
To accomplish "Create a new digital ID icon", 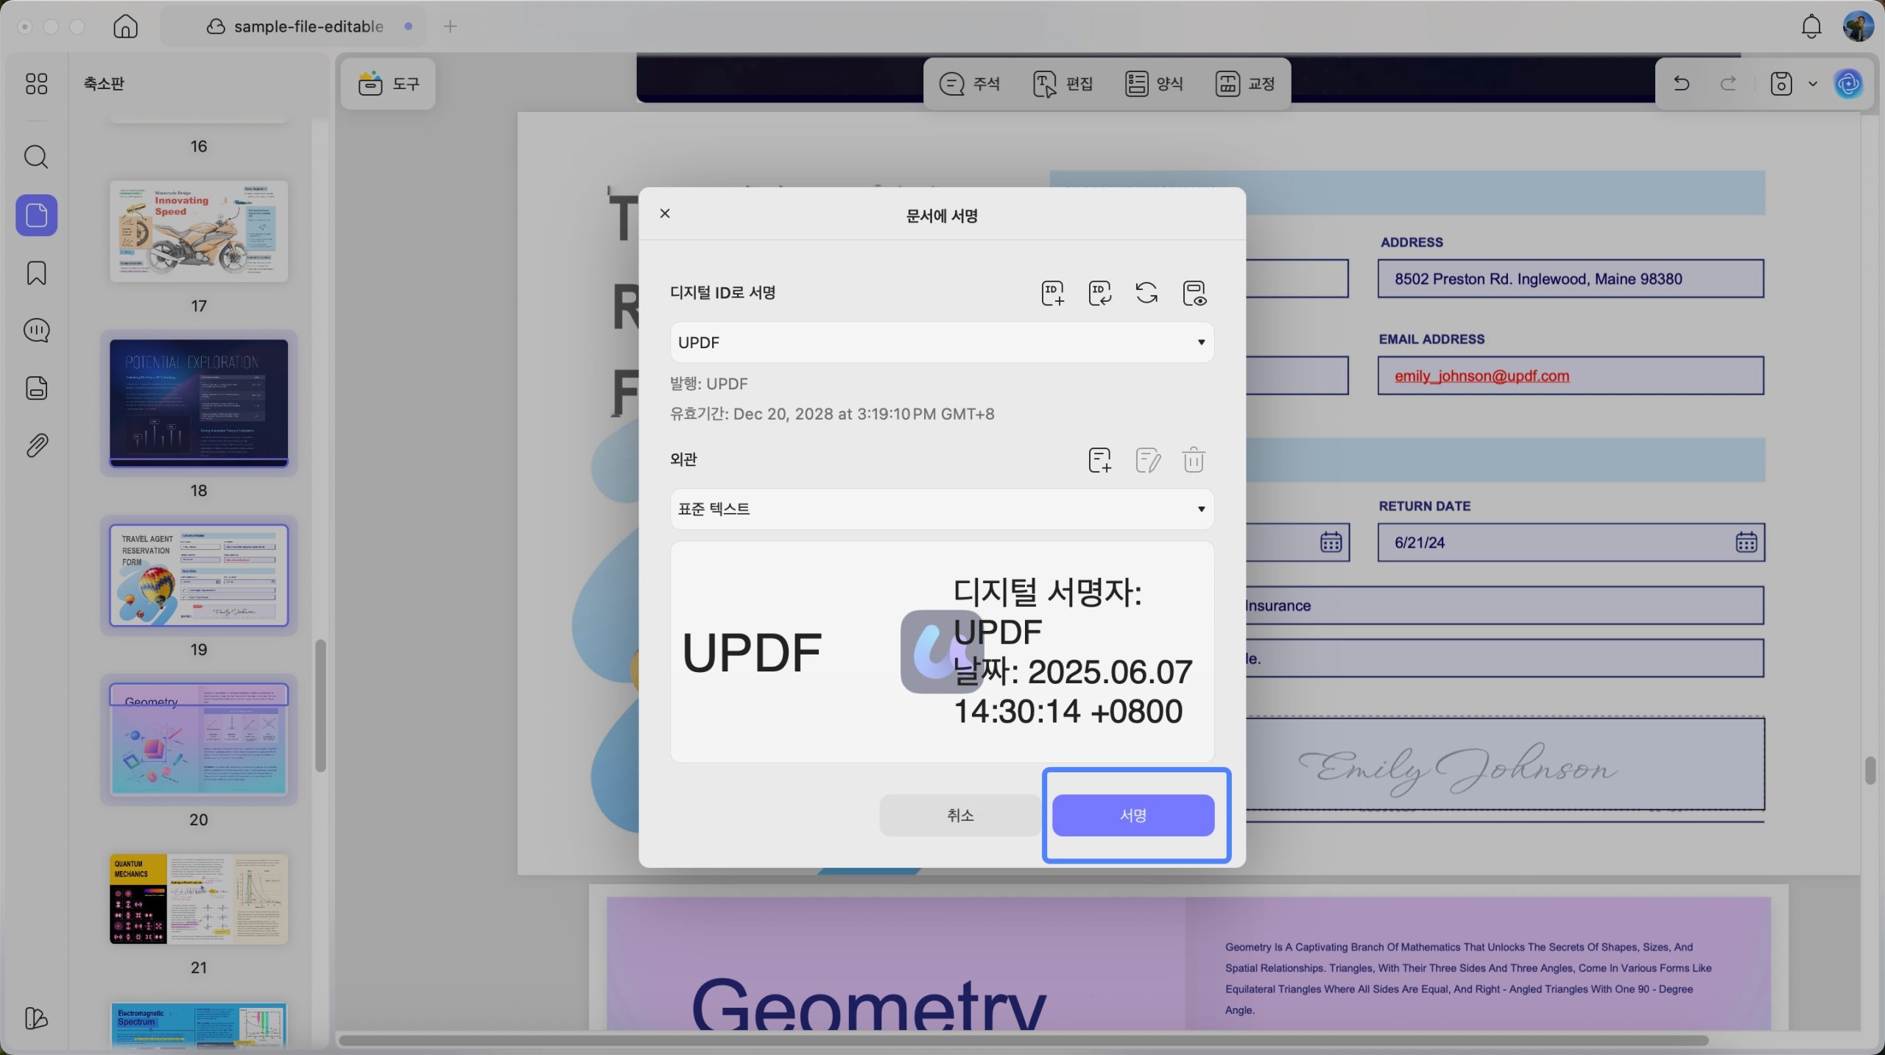I will tap(1053, 293).
